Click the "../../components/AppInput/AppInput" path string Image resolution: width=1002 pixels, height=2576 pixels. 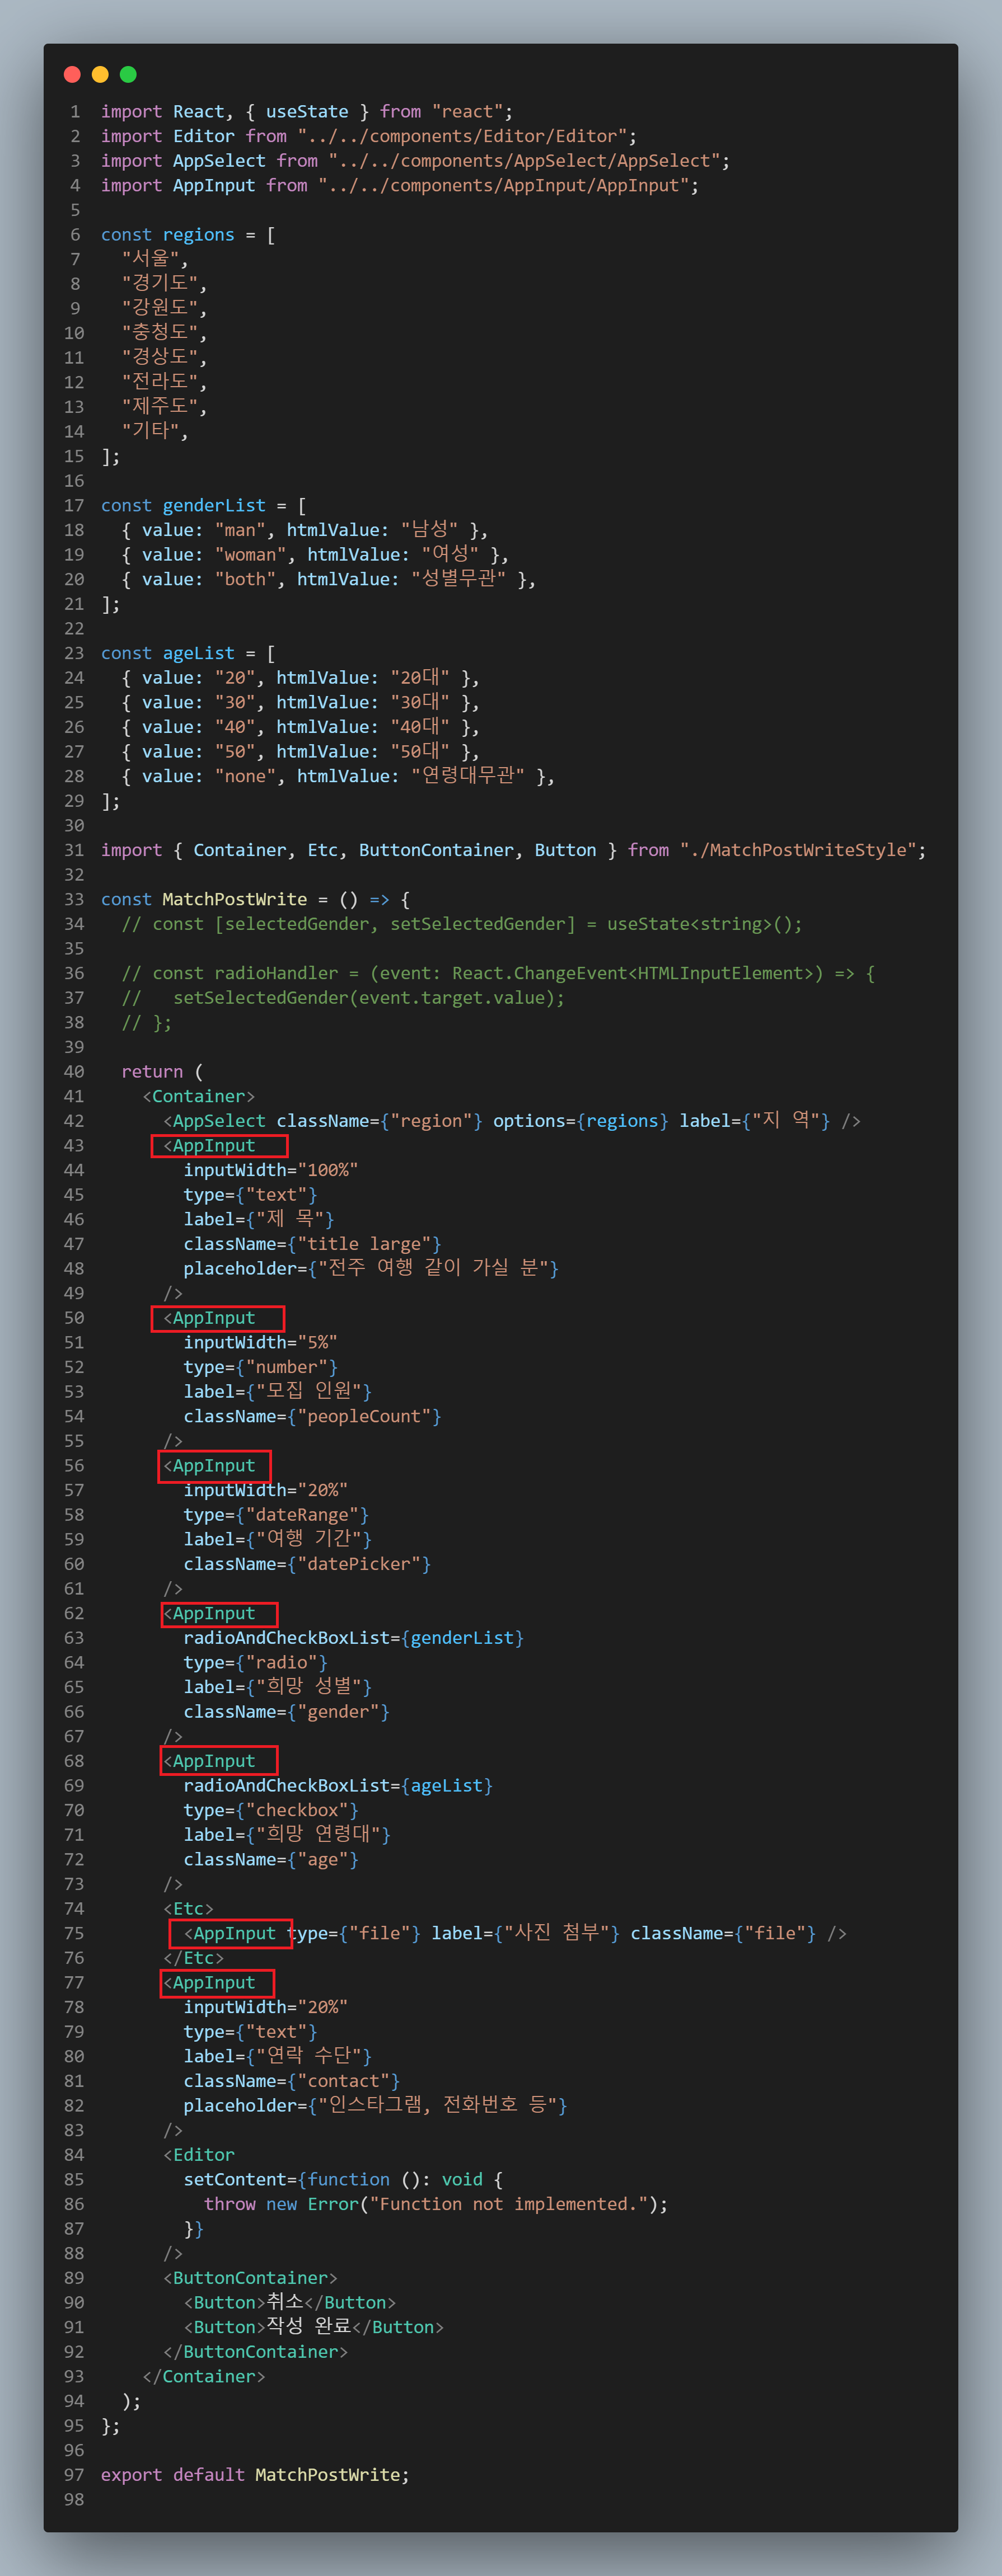(x=503, y=186)
